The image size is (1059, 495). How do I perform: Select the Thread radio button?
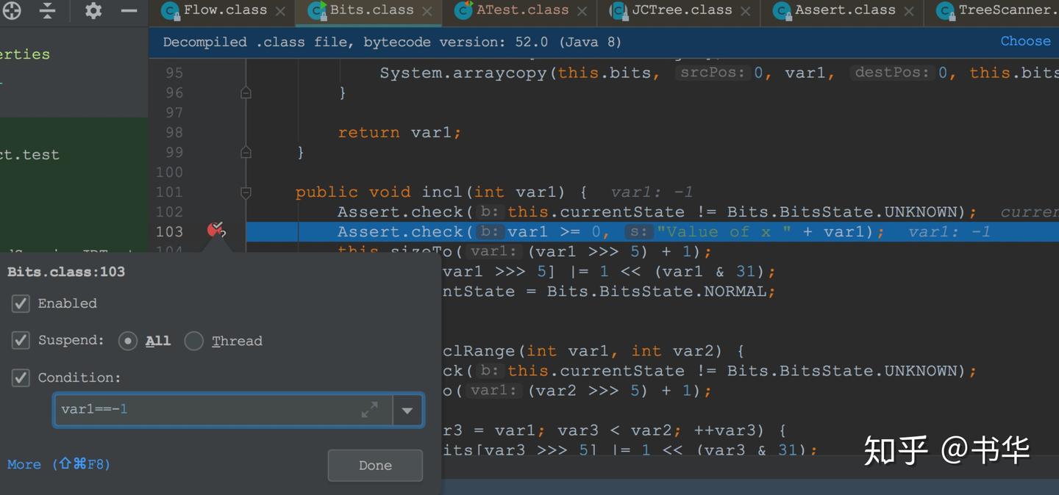(x=194, y=340)
